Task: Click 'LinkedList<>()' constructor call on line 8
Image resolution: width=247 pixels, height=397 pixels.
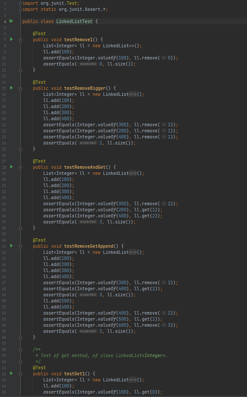Action: click(121, 46)
